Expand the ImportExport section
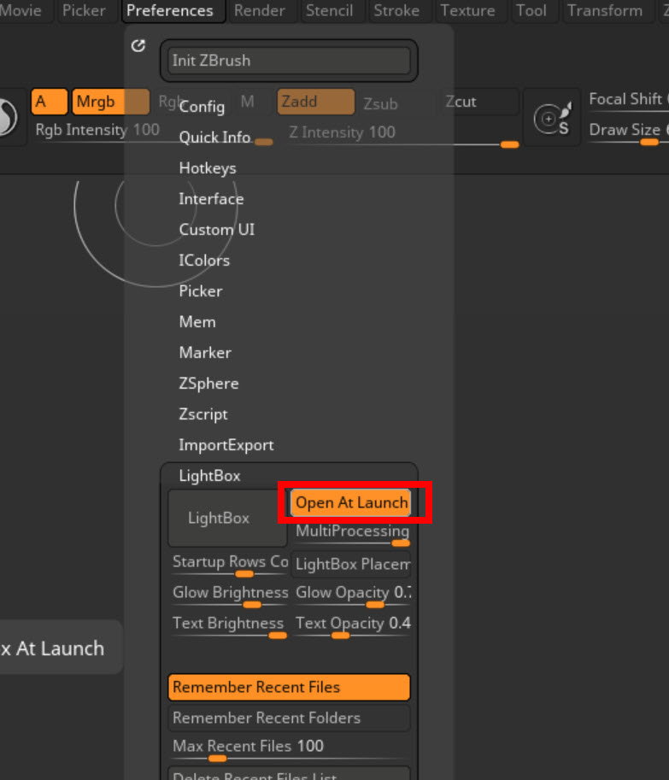Image resolution: width=669 pixels, height=780 pixels. (226, 445)
